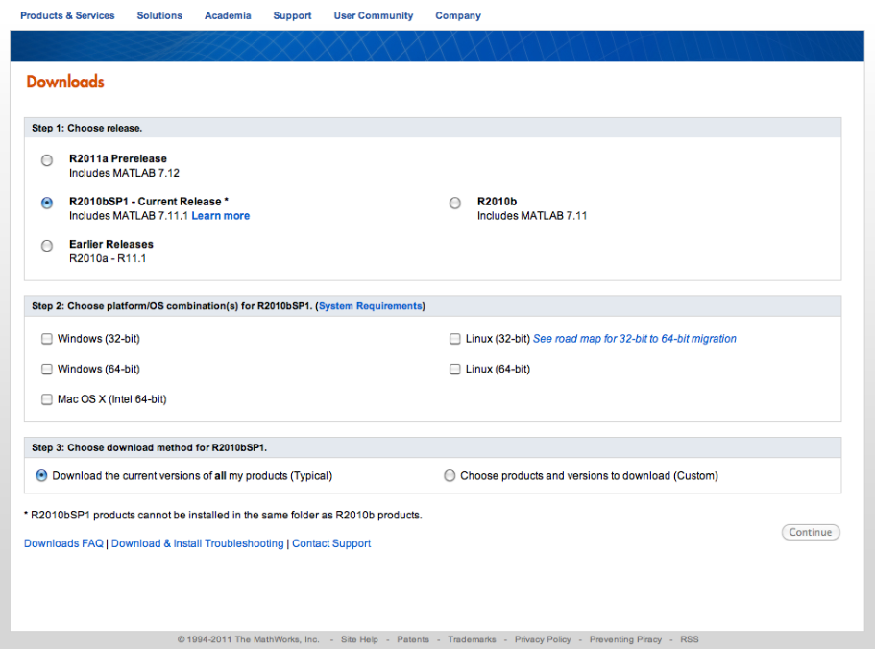Screen dimensions: 875x649
Task: Pick the Earlier Releases radio option
Action: (x=47, y=246)
